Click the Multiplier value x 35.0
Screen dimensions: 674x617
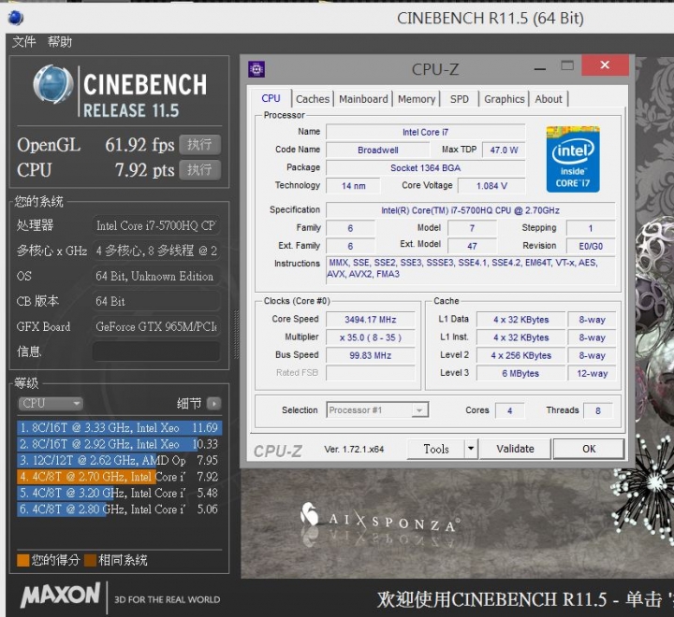[x=370, y=337]
